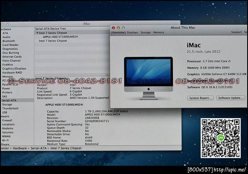Click the capacity value 1 TB
Screen dimensions: 248x174
point(106,111)
